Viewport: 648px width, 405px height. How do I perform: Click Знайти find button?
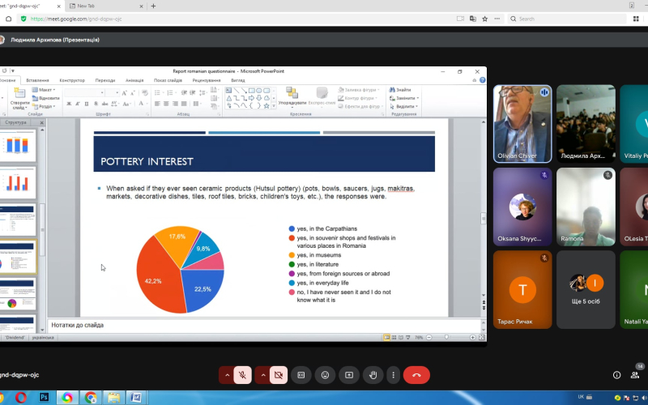400,90
